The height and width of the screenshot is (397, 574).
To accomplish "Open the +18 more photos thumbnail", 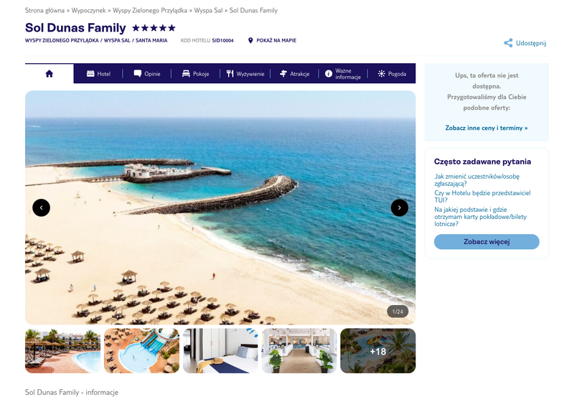I will tap(378, 351).
